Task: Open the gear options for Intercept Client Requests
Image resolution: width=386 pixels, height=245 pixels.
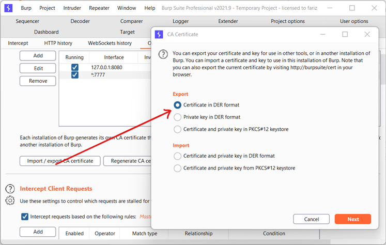Action: click(x=10, y=201)
